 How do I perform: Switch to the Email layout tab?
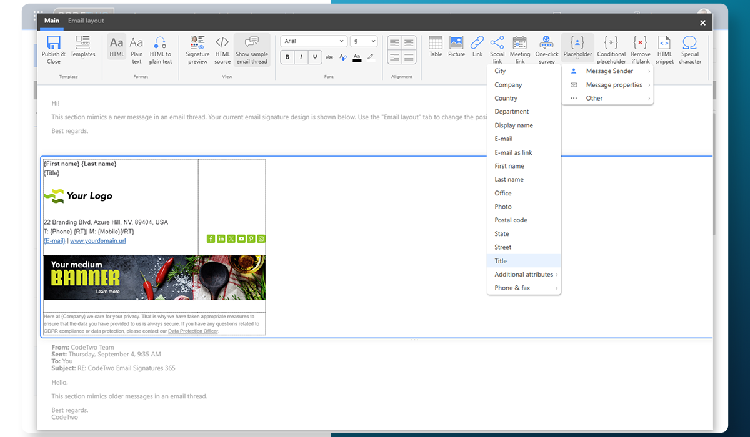[x=86, y=21]
